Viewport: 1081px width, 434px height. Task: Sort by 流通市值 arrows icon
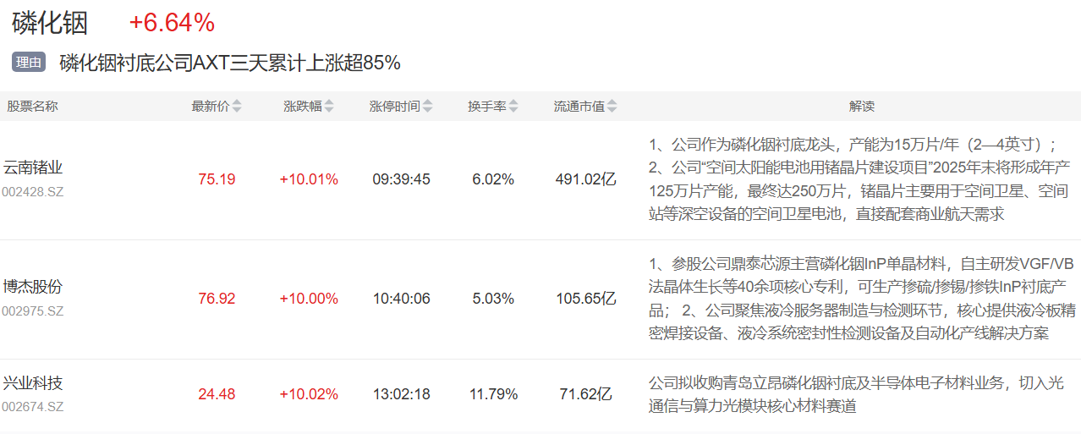[x=612, y=107]
